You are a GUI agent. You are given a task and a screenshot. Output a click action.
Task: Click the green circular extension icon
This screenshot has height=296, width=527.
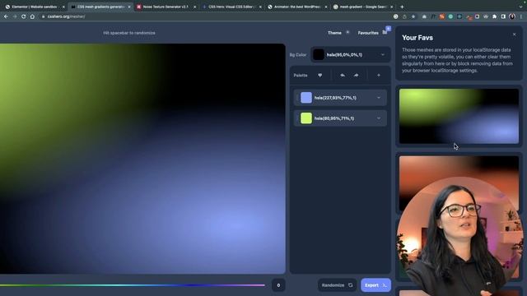coord(450,16)
